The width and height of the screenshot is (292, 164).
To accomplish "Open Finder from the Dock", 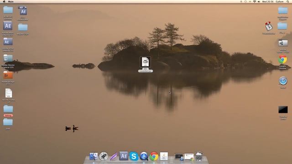I will pyautogui.click(x=94, y=156).
